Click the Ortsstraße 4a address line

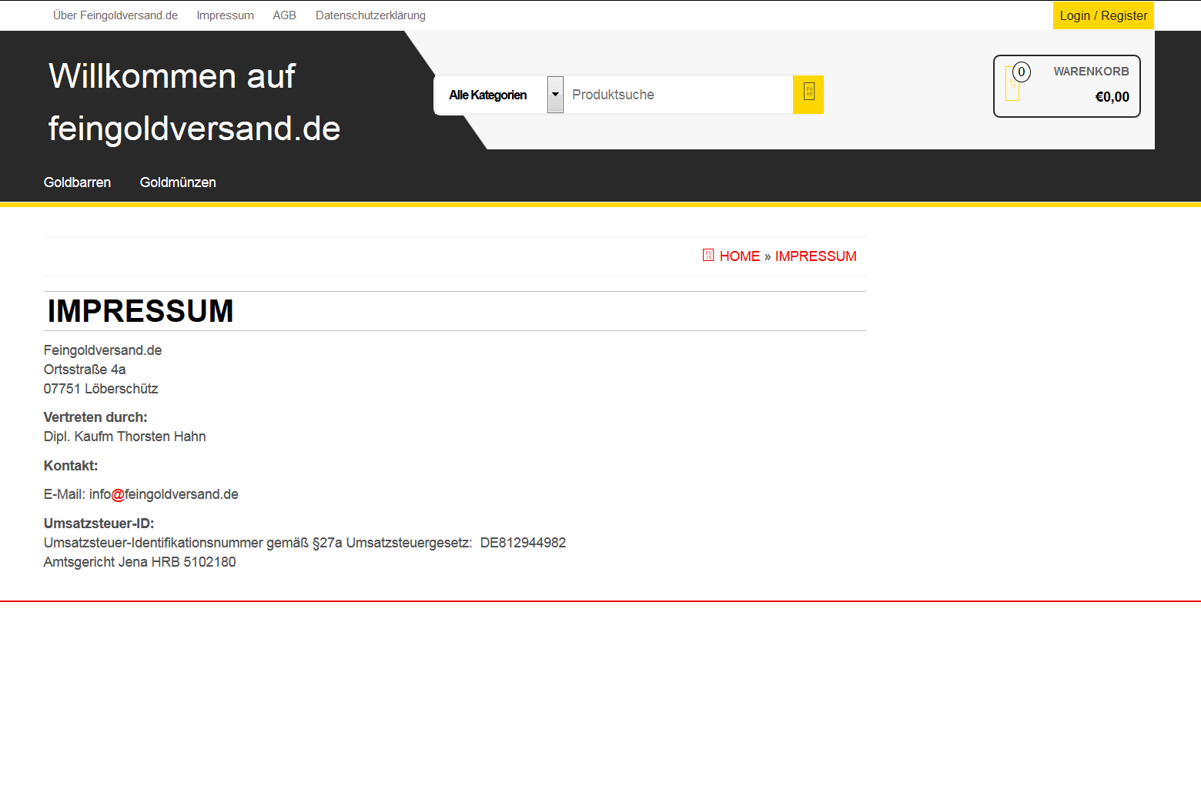coord(85,370)
